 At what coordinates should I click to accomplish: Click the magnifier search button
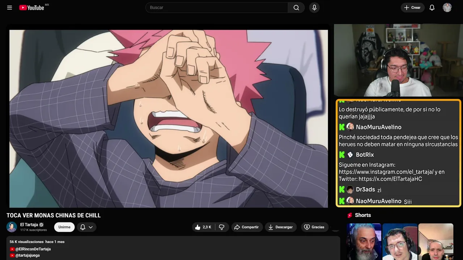point(296,8)
